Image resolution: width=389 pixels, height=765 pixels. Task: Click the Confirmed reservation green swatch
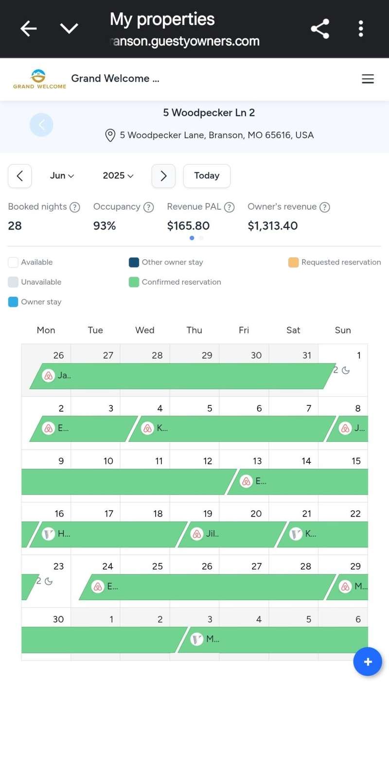pos(134,282)
